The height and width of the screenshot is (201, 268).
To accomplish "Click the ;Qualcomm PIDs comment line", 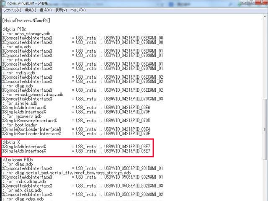I will point(19,160).
